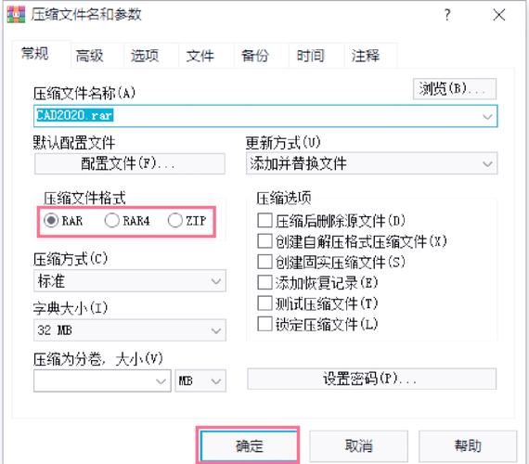The height and width of the screenshot is (464, 529).
Task: Click the WinRAR icon in title bar
Action: click(16, 14)
